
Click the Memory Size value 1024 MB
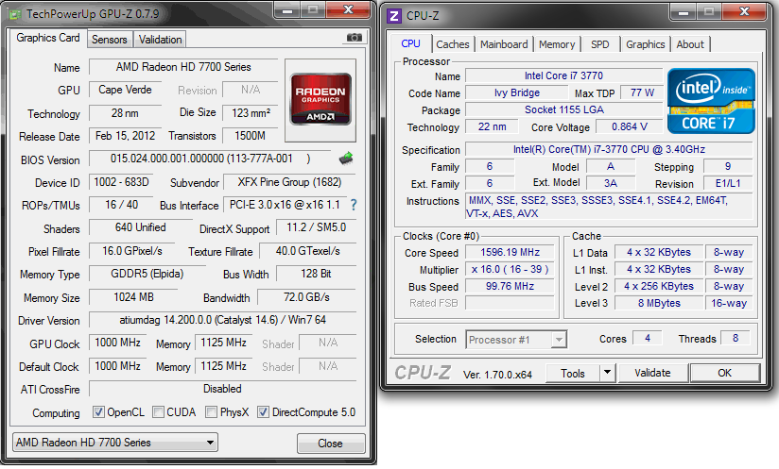click(133, 297)
